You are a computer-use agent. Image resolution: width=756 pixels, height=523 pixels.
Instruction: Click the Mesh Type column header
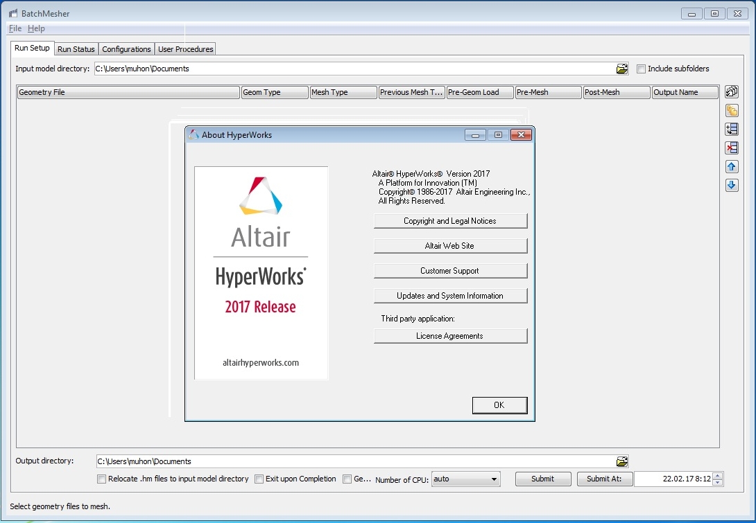(343, 92)
